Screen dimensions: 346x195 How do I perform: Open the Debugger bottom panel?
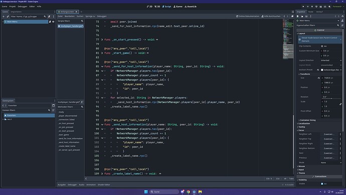click(x=72, y=184)
